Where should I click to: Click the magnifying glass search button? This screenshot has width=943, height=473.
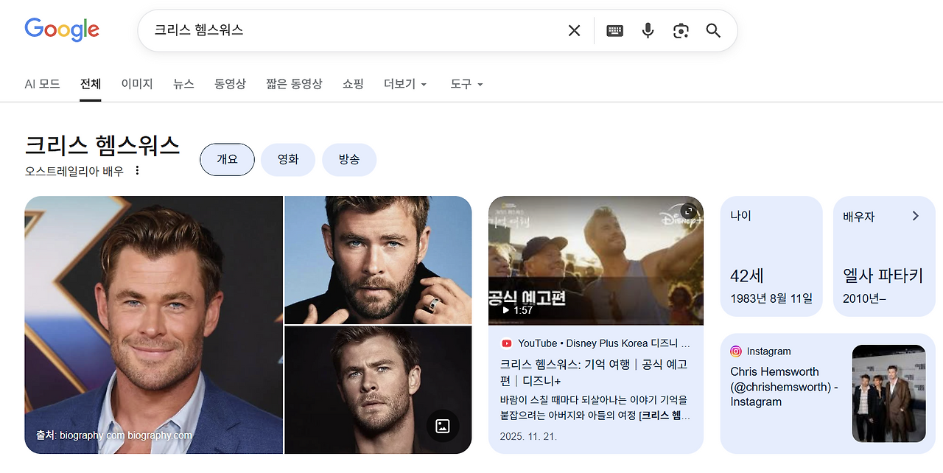point(713,30)
